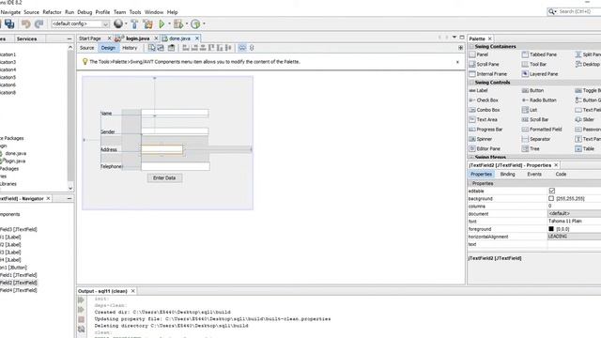Select the Text Area palette component
This screenshot has width=601, height=338.
483,119
